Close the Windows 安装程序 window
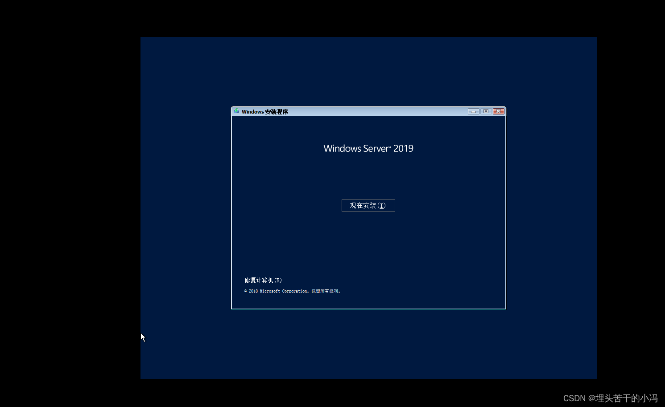 click(x=499, y=111)
